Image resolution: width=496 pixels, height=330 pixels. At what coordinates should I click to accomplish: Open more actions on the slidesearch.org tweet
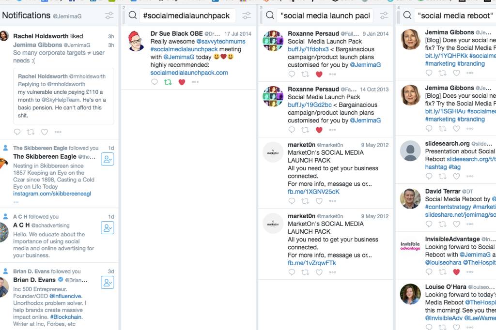(x=470, y=177)
